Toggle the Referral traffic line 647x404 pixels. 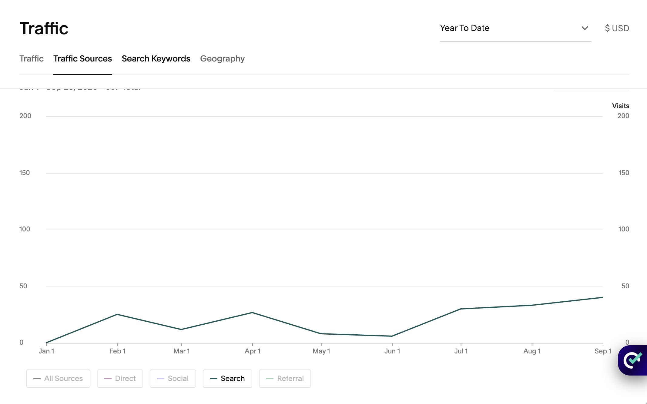[285, 379]
